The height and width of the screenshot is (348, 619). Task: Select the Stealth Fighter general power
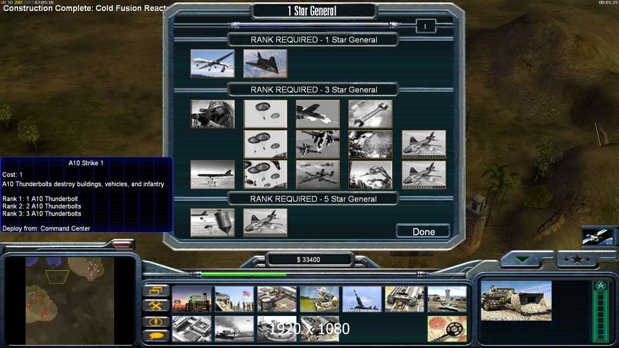click(265, 63)
